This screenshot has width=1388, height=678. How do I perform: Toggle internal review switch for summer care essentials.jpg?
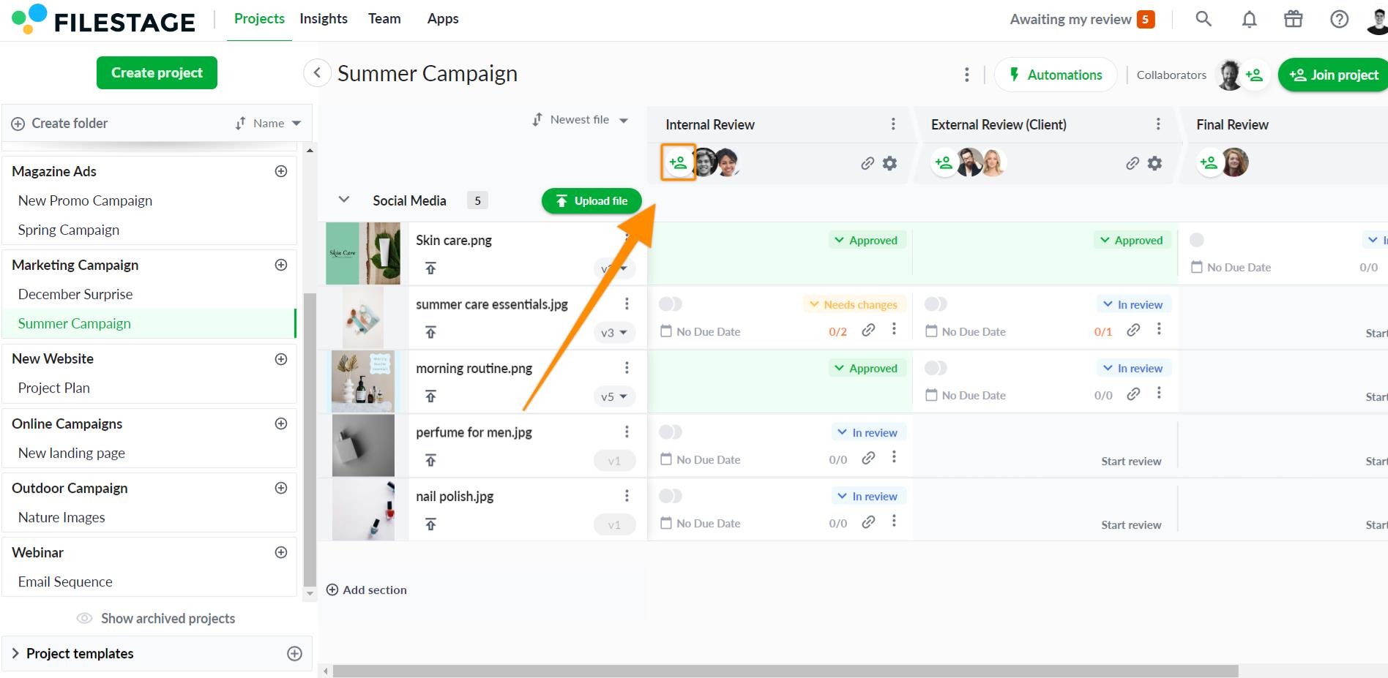pyautogui.click(x=670, y=304)
